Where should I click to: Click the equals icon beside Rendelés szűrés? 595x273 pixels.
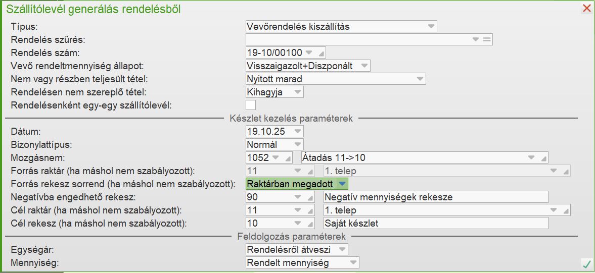pos(487,39)
